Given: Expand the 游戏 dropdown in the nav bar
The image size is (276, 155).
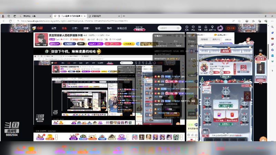Looking at the screenshot, I should pyautogui.click(x=98, y=28).
